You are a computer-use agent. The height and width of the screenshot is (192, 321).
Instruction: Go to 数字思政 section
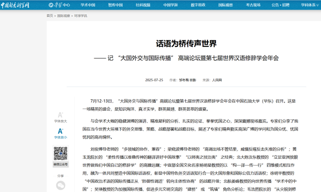click(x=198, y=6)
